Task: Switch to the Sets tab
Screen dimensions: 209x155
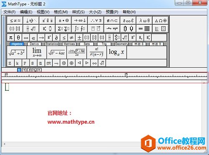Action: point(87,44)
